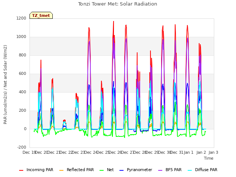Click the Dec 19 x-axis tick label
Viewport: 236px width, 177px height.
point(29,152)
